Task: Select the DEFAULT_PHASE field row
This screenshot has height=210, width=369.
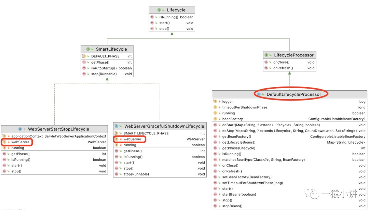Action: point(107,56)
